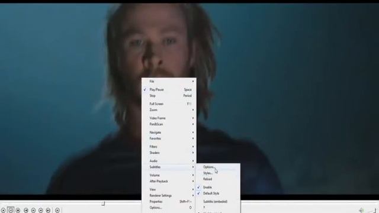Expand the Shaders submenu arrow
Image resolution: width=379 pixels, height=213 pixels.
click(193, 153)
